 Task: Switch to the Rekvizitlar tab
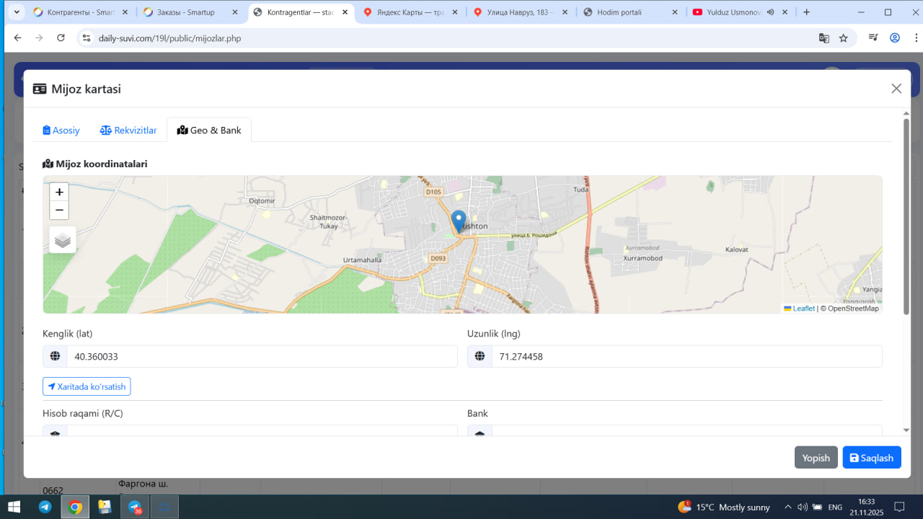coord(128,130)
